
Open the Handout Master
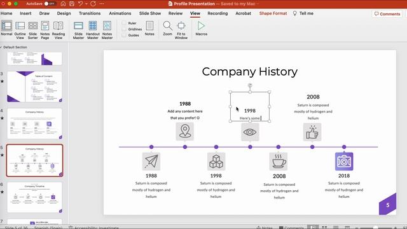click(93, 30)
